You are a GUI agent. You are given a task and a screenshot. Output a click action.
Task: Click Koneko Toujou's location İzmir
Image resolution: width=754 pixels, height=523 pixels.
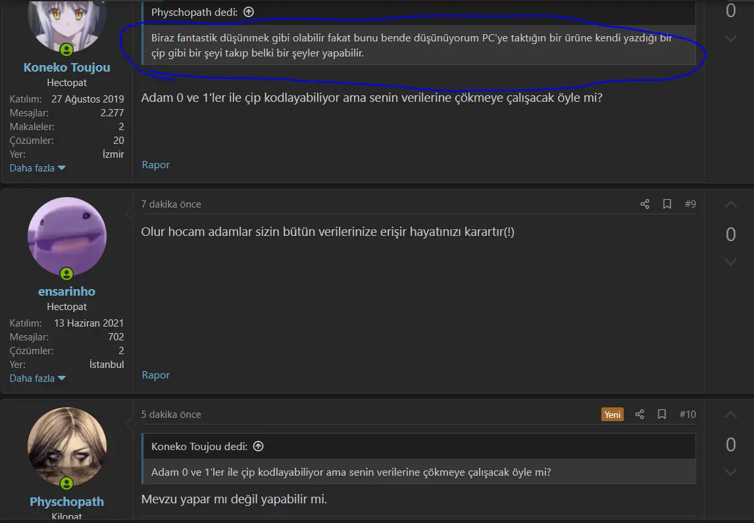[x=113, y=154]
